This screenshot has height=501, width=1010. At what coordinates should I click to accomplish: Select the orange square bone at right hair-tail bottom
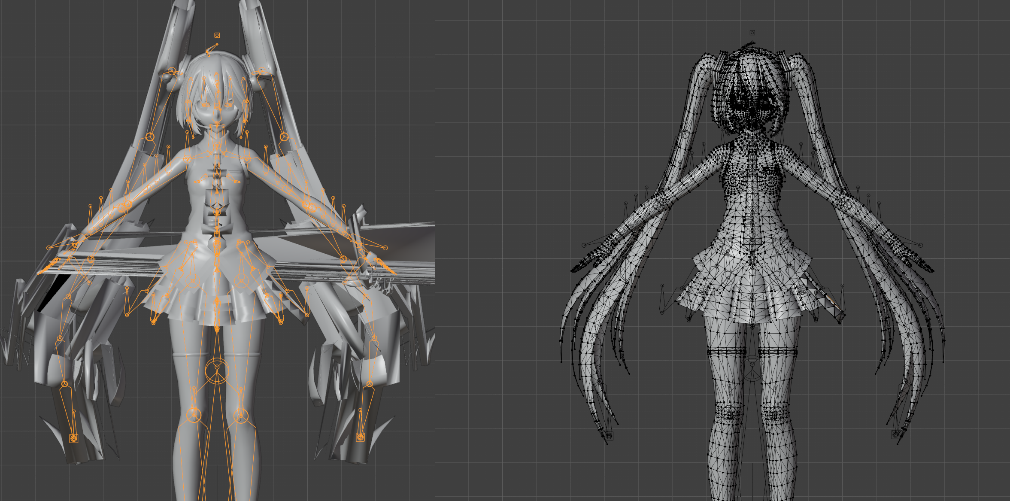[x=361, y=437]
